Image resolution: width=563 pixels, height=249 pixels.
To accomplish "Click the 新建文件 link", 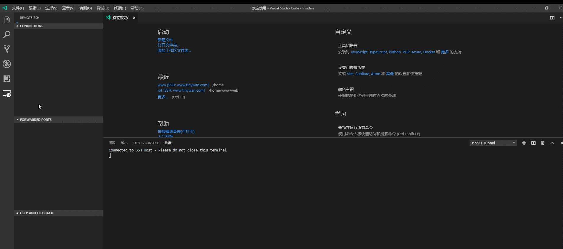I will tap(165, 40).
